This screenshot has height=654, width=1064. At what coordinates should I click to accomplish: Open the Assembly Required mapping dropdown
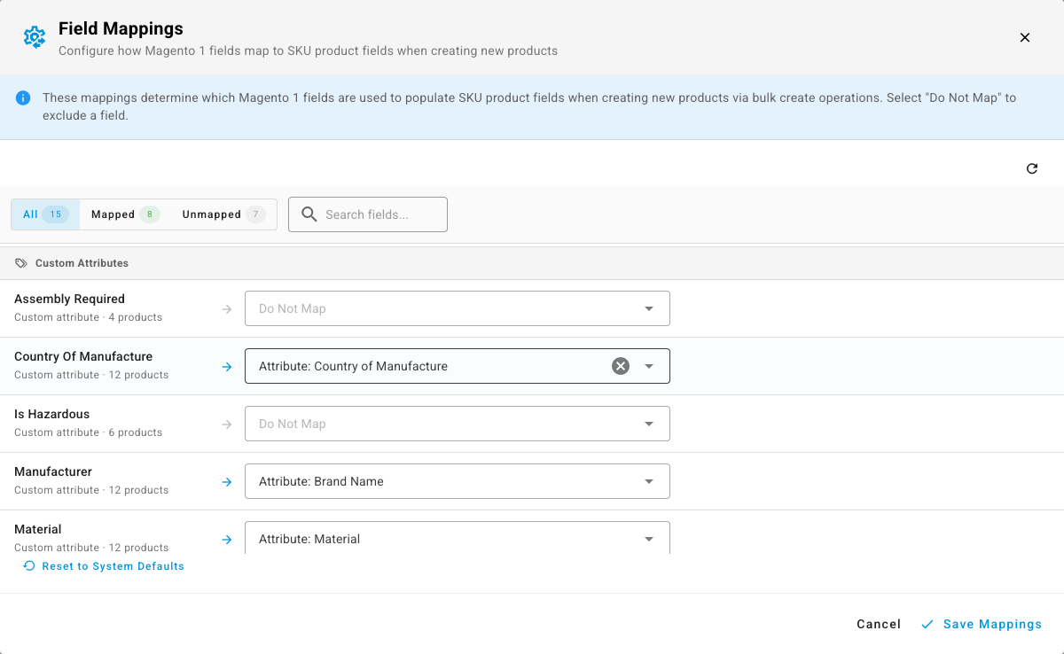coord(458,308)
